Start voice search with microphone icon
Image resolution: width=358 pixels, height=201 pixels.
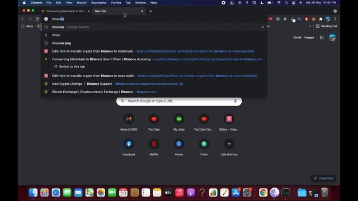pos(235,101)
